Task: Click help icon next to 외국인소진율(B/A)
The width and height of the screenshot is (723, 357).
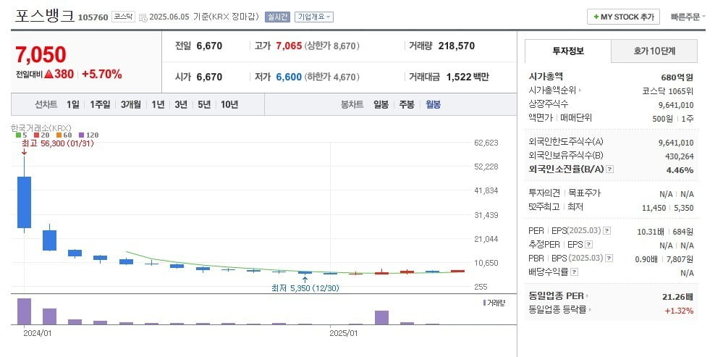Action: [609, 169]
